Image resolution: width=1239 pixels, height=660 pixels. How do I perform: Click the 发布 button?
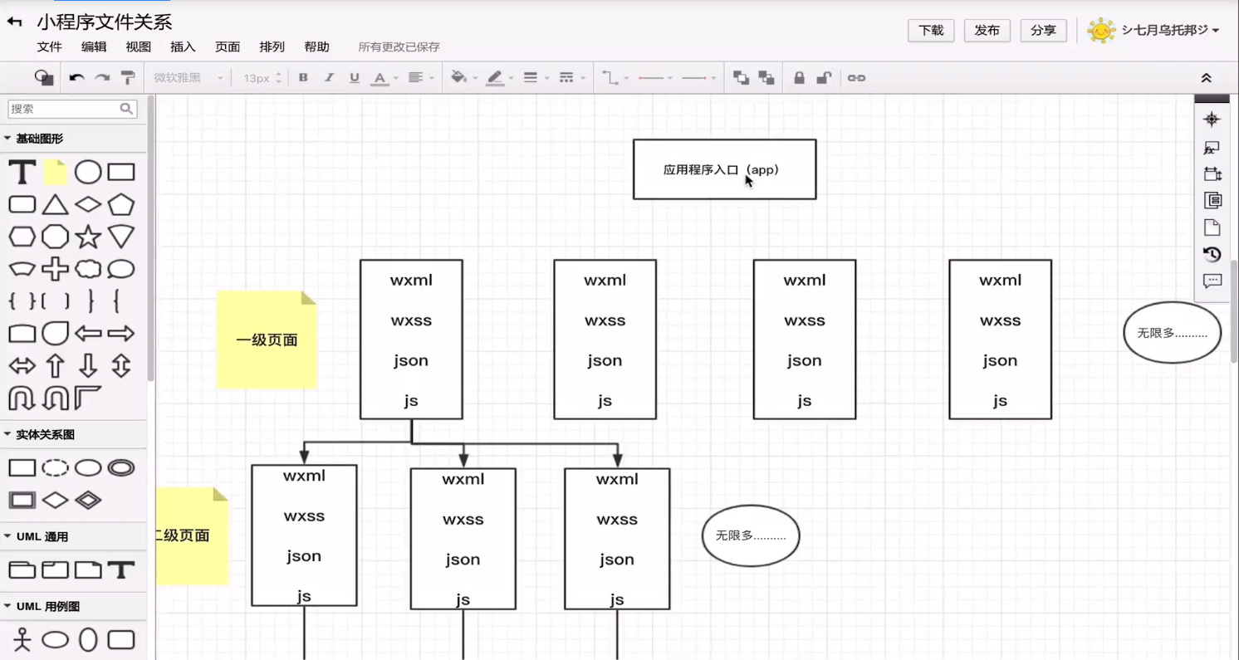(987, 31)
